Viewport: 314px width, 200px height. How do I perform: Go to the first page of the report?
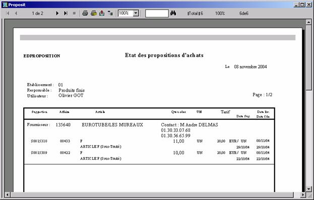pyautogui.click(x=8, y=14)
